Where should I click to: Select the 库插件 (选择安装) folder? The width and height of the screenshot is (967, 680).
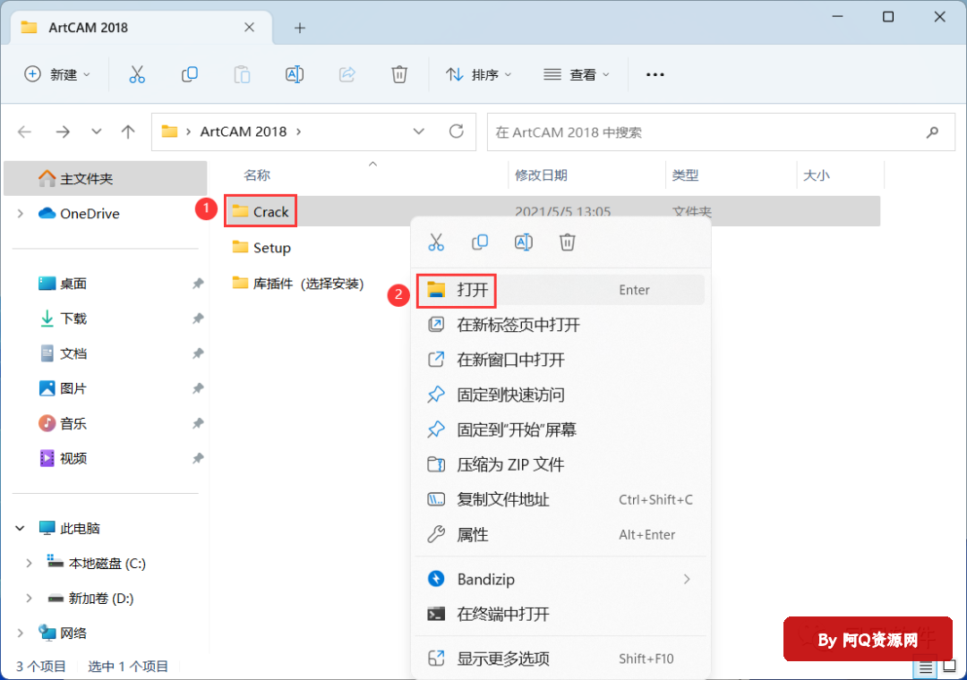298,284
